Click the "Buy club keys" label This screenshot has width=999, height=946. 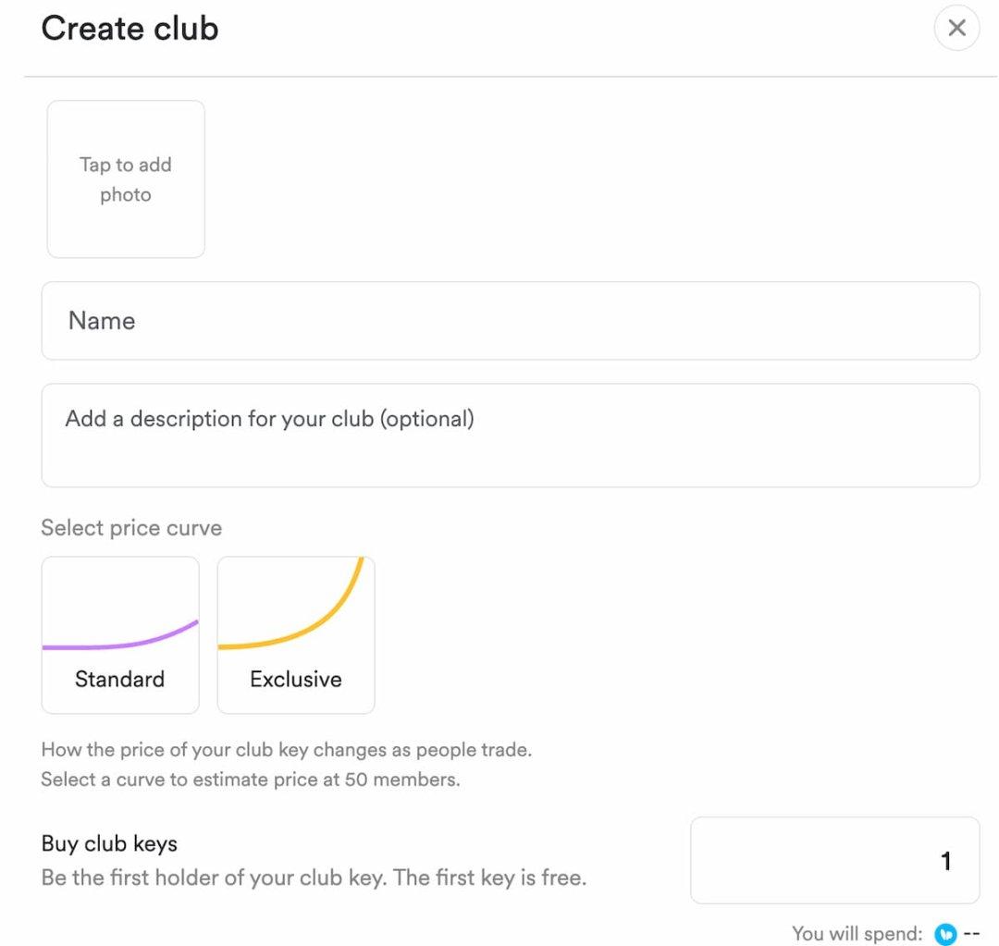(109, 843)
